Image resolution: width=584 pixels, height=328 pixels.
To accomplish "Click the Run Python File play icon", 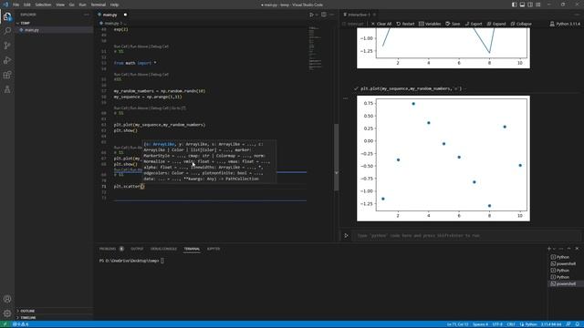I will pyautogui.click(x=311, y=15).
